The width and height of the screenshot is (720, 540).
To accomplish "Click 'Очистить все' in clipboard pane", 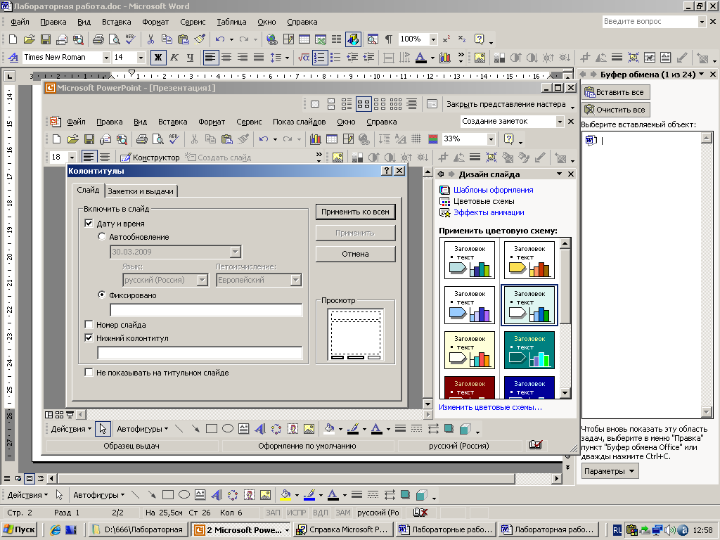I will coord(615,110).
